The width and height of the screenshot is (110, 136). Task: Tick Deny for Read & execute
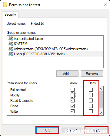tap(91, 100)
